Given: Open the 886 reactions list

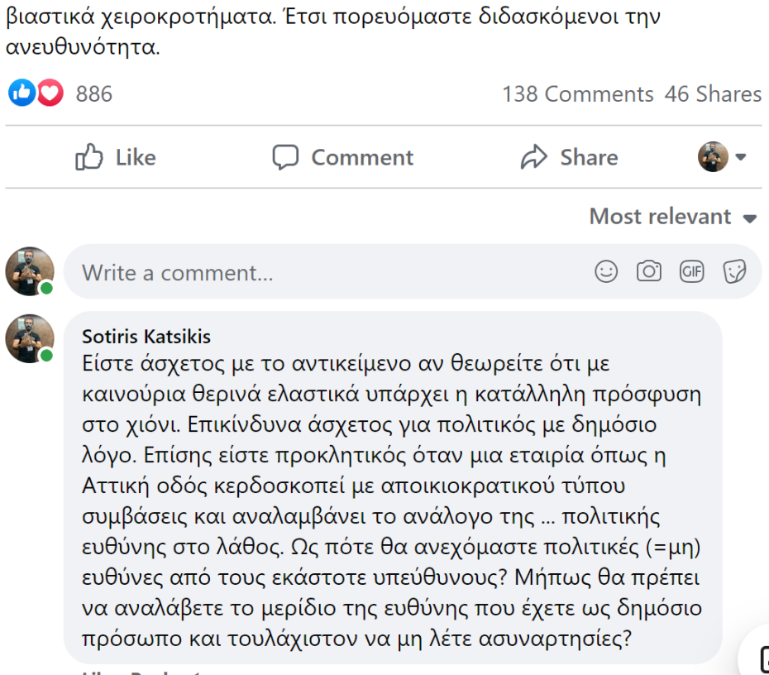Looking at the screenshot, I should [93, 94].
